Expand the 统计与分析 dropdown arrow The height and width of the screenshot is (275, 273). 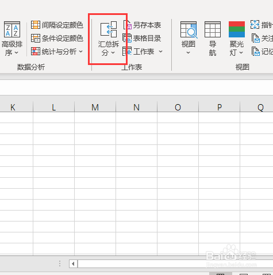(x=81, y=51)
